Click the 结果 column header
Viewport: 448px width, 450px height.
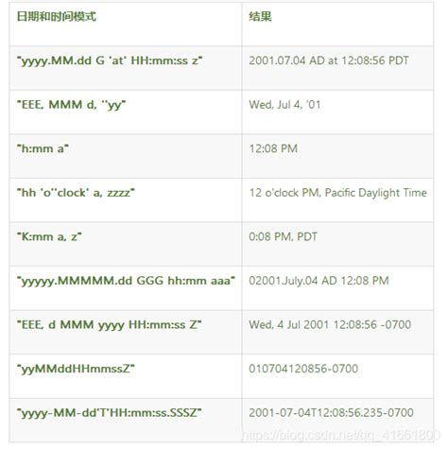(260, 16)
